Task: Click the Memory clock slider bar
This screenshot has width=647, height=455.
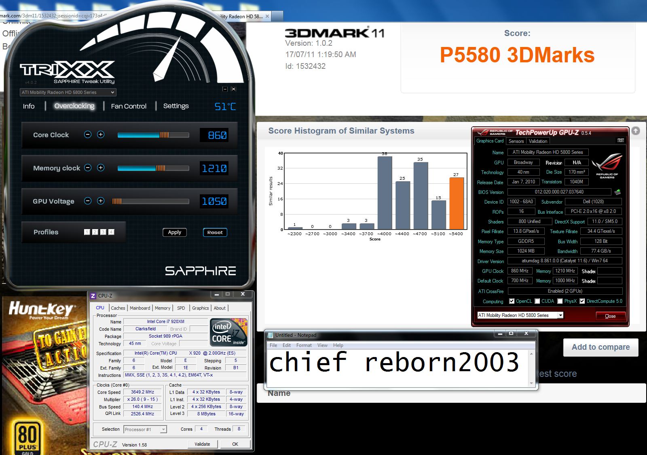Action: point(153,168)
